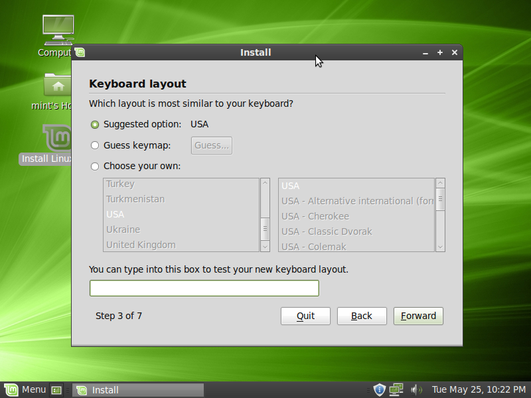Screen dimensions: 531x398
Task: Click the volume tray icon
Action: pyautogui.click(x=416, y=389)
